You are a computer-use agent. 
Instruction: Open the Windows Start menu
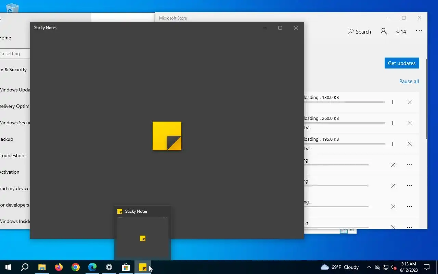click(x=8, y=267)
